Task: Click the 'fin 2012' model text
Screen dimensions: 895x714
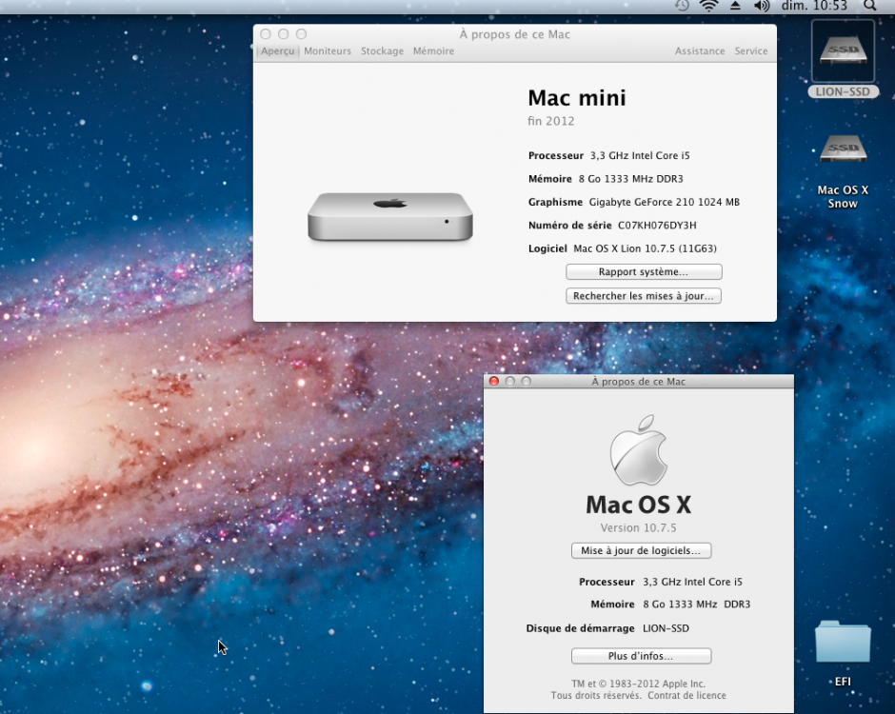Action: (551, 121)
